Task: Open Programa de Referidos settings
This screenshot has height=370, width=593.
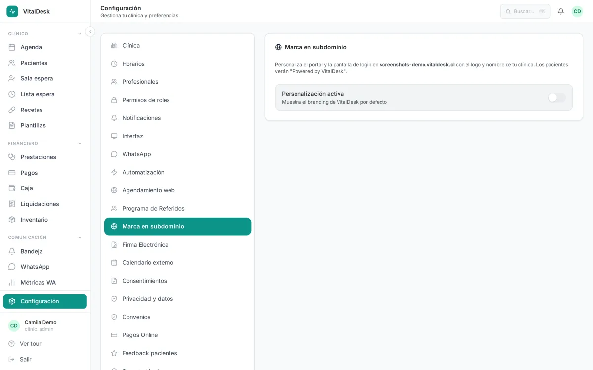Action: [177, 208]
